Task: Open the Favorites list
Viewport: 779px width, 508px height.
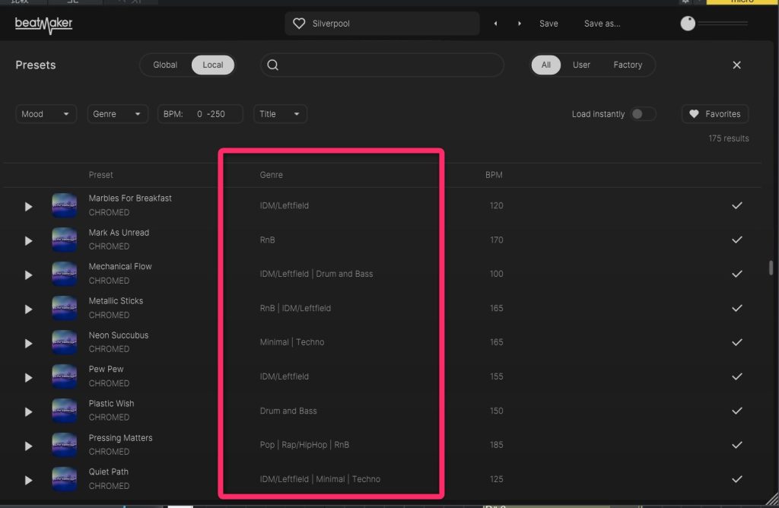Action: (714, 114)
